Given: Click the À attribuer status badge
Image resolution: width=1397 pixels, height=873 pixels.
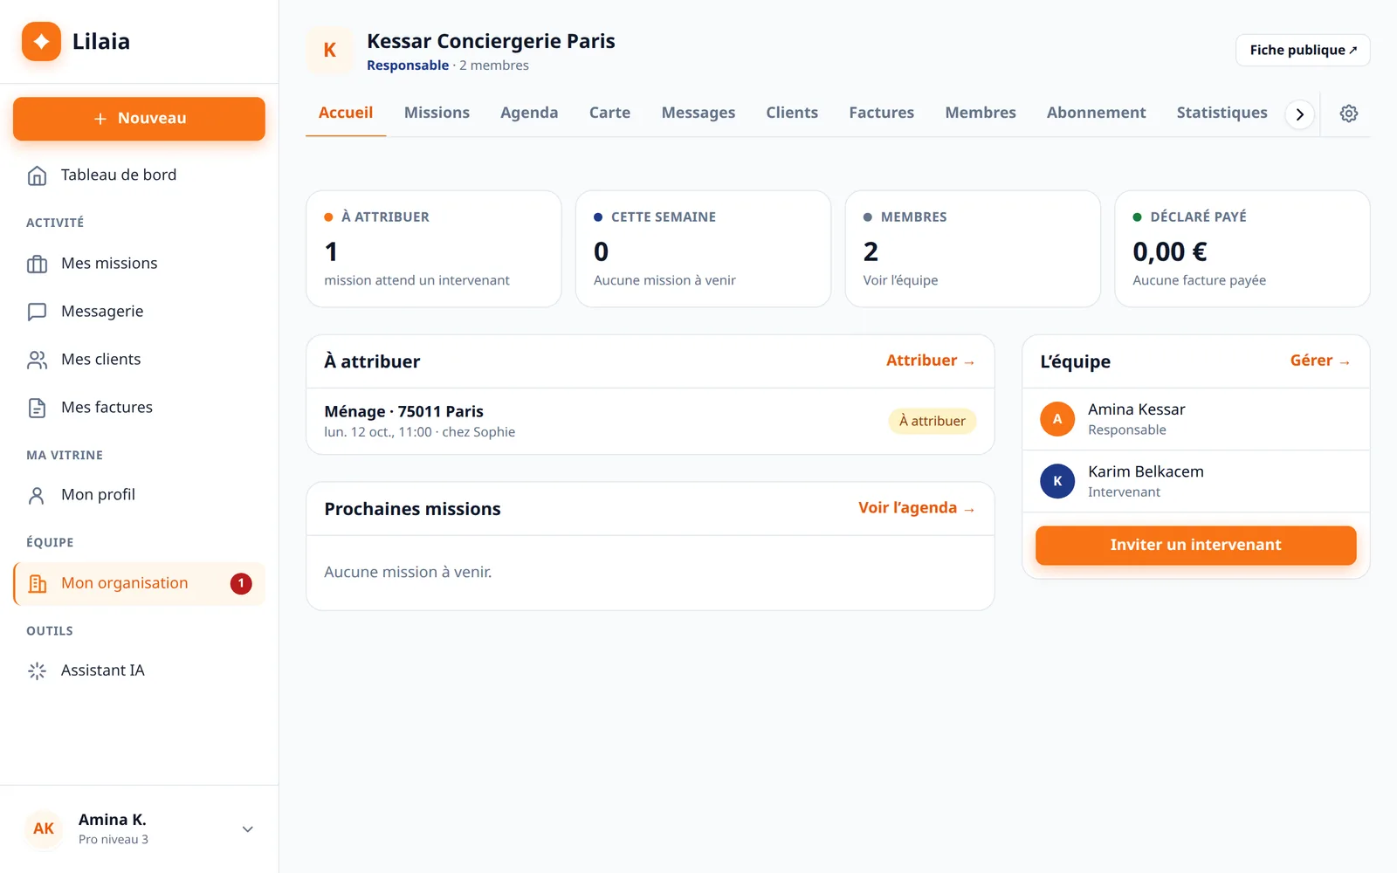Looking at the screenshot, I should click(x=932, y=421).
